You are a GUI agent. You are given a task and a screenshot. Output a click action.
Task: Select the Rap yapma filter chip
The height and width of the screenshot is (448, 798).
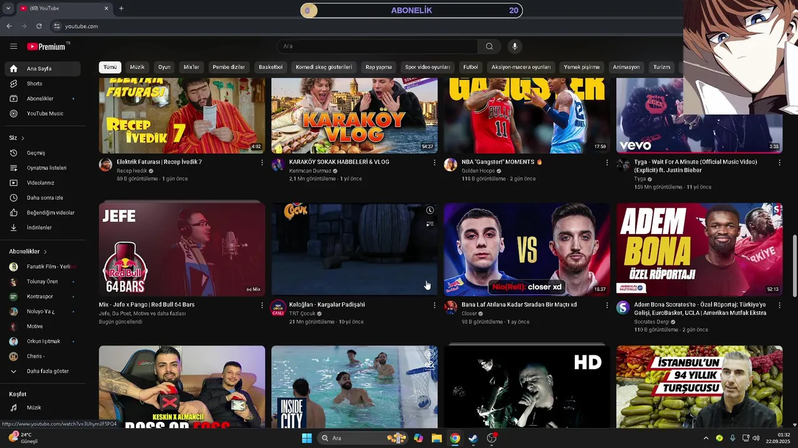(x=378, y=67)
